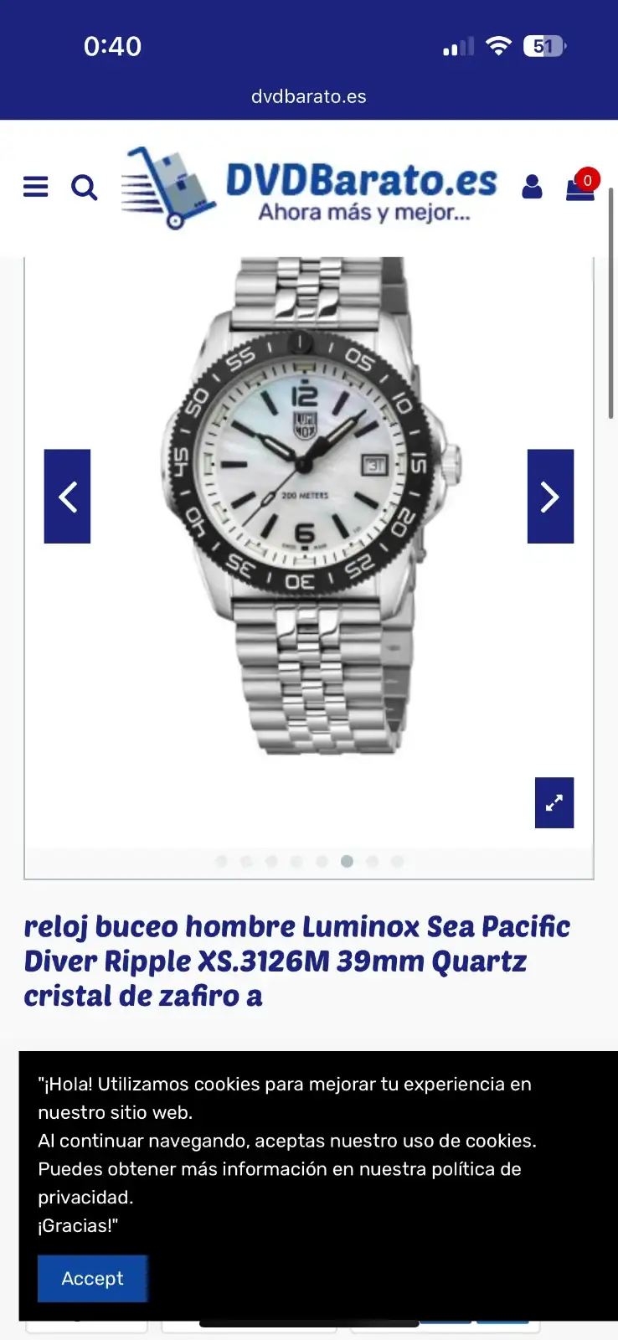
Task: Expand product image to fullscreen
Action: 554,803
